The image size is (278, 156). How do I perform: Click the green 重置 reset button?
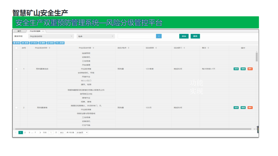(x=195, y=36)
